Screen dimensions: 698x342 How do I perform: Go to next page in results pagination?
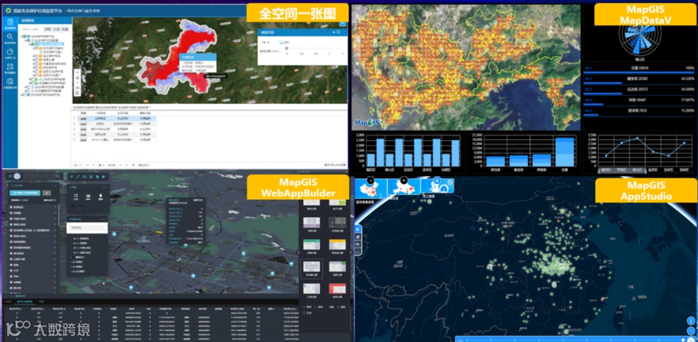click(121, 165)
